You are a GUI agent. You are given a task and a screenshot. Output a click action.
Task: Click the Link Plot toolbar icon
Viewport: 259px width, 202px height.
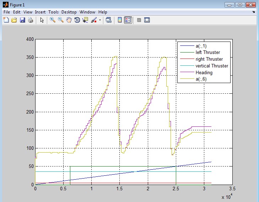click(109, 20)
